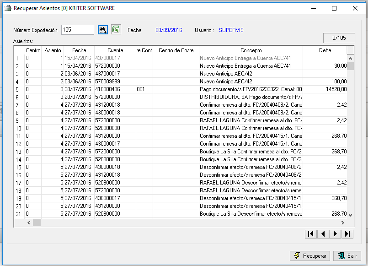368x266 pixels.
Task: Click Debe amount 30,00
Action: tap(325, 66)
